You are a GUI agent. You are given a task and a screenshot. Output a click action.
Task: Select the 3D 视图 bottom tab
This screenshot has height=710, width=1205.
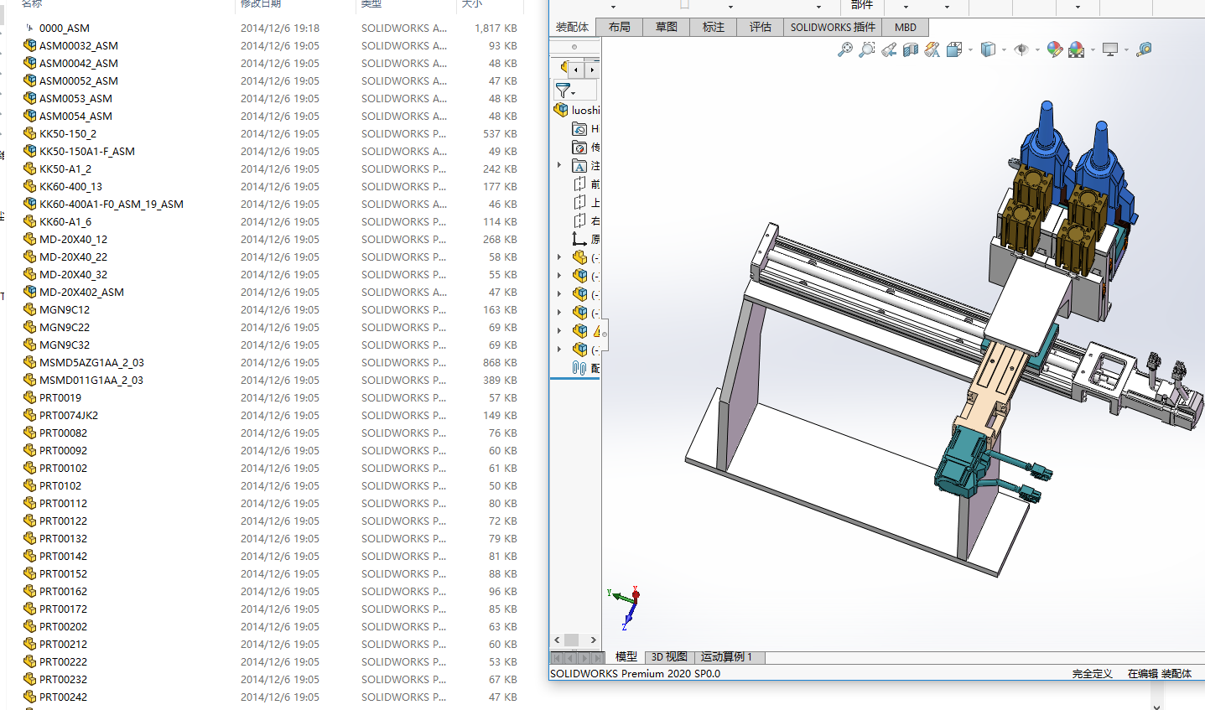click(668, 657)
